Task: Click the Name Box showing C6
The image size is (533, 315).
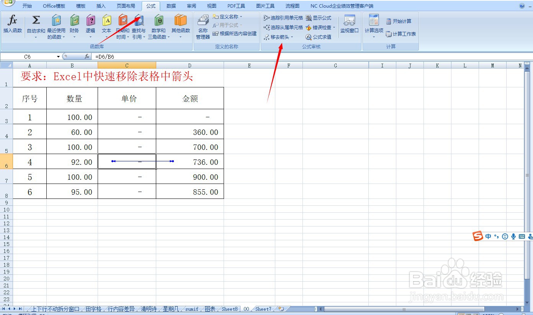Action: 28,57
